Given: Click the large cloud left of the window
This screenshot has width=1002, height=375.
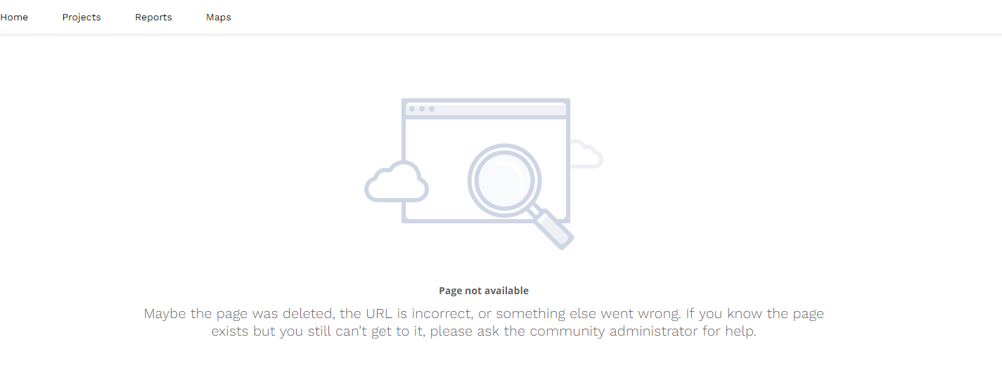Looking at the screenshot, I should (x=396, y=183).
